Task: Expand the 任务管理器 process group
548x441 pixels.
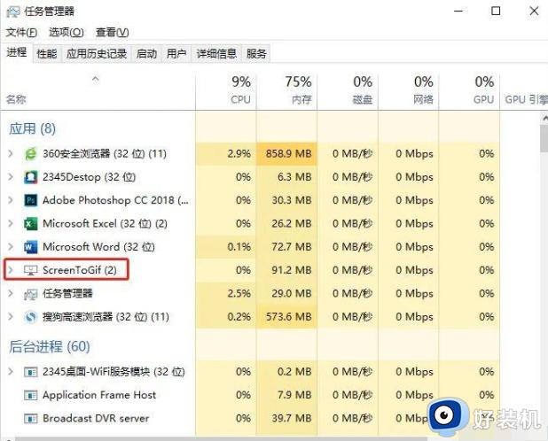Action: click(x=11, y=293)
